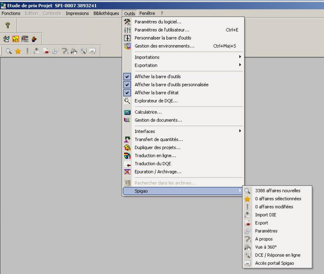Click the icon beside Personnaliser la barre d'outils

(127, 38)
